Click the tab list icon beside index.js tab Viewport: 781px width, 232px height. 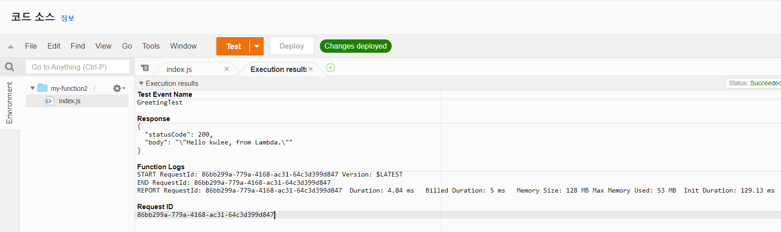(x=145, y=68)
